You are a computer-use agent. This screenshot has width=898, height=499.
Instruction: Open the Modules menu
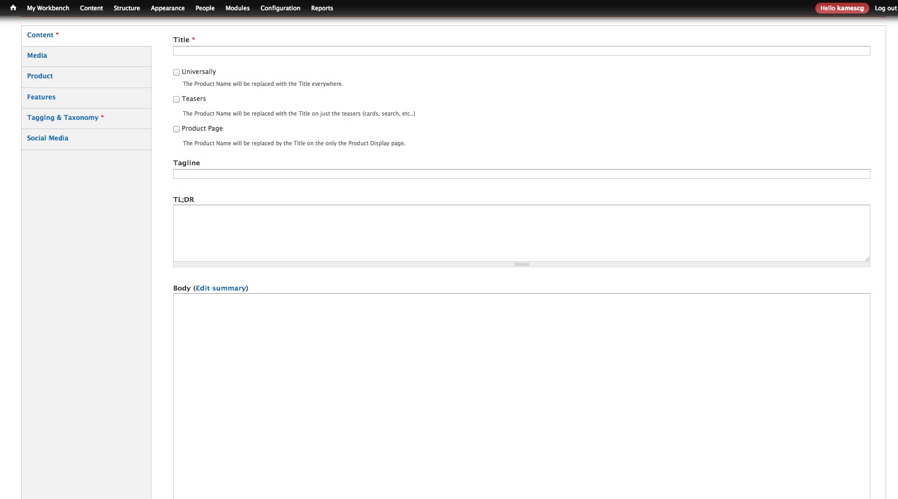pos(237,8)
